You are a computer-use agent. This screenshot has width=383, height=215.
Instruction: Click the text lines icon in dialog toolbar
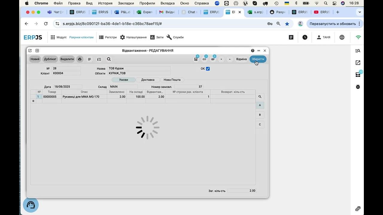pyautogui.click(x=89, y=59)
